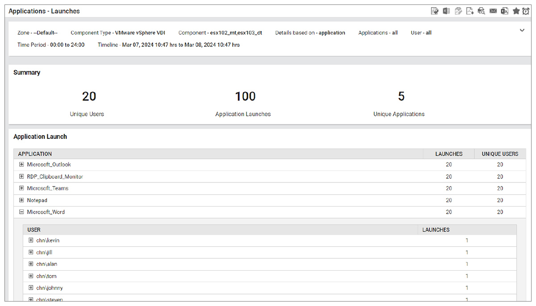The height and width of the screenshot is (306, 536).
Task: Expand the Microsoft_Teams application row
Action: tap(21, 188)
